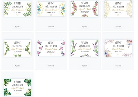Select the gold line-art floral design
Screen dimensions: 138x97
pyautogui.click(x=118, y=9)
